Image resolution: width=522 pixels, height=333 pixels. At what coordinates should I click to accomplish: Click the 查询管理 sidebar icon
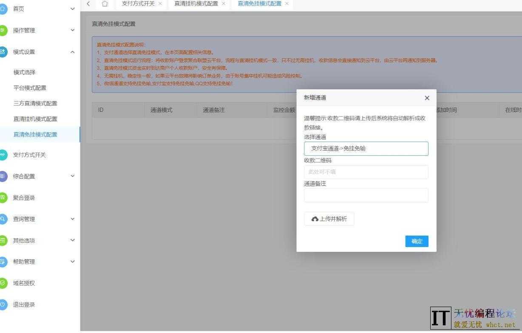coord(4,219)
